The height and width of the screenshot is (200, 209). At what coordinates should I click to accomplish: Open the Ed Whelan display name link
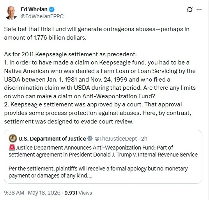[34, 9]
